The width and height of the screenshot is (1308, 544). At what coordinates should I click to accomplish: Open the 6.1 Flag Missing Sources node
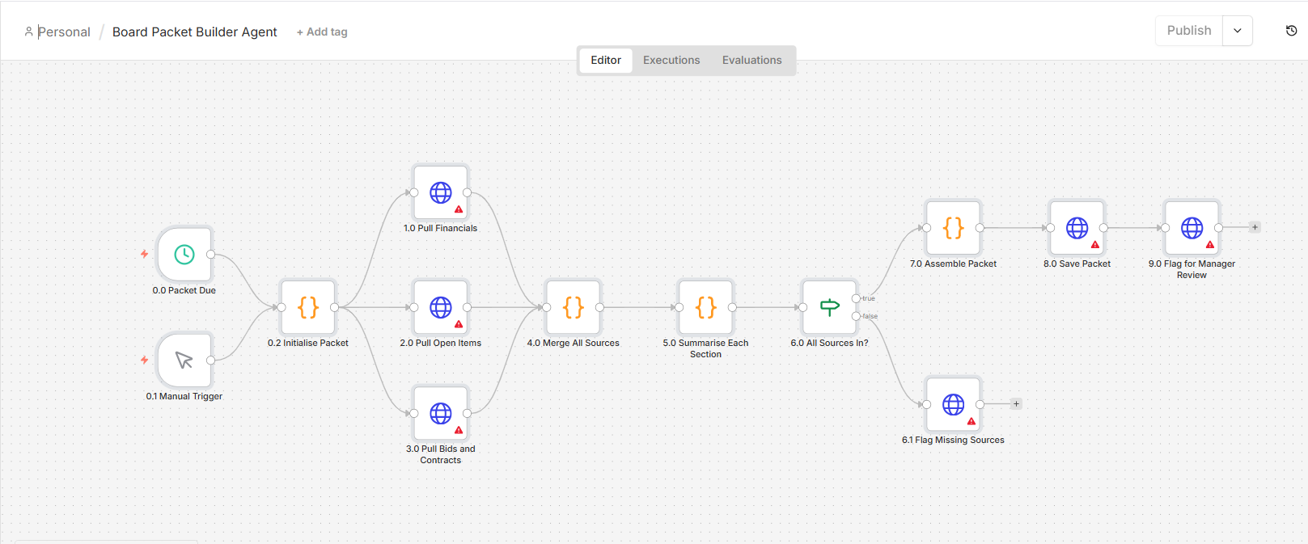point(954,404)
